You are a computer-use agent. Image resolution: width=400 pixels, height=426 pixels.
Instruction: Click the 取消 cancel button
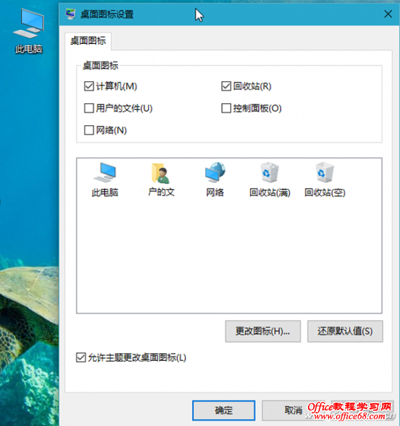pyautogui.click(x=293, y=410)
